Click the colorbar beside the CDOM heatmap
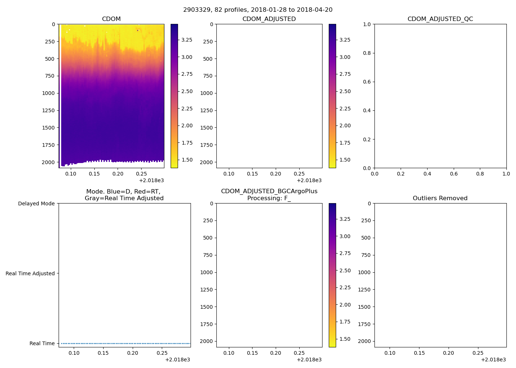The height and width of the screenshot is (368, 516). pyautogui.click(x=174, y=96)
